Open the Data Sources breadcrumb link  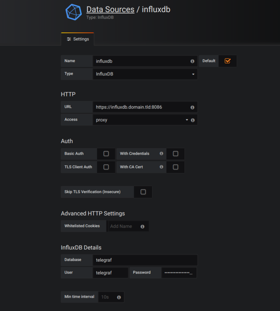tap(110, 9)
